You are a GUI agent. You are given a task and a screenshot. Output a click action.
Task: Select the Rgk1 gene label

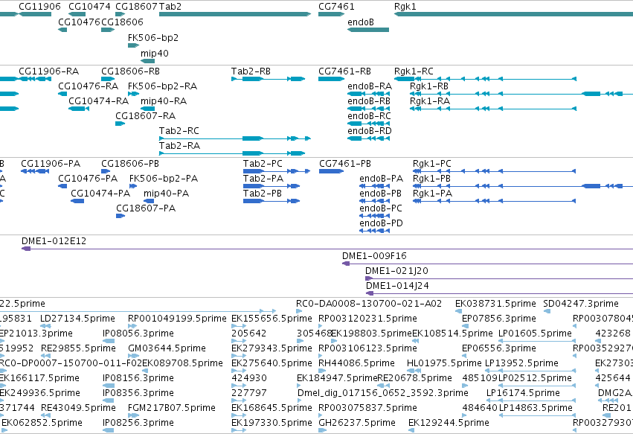(x=405, y=7)
